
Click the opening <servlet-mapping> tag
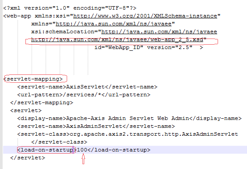[33, 79]
